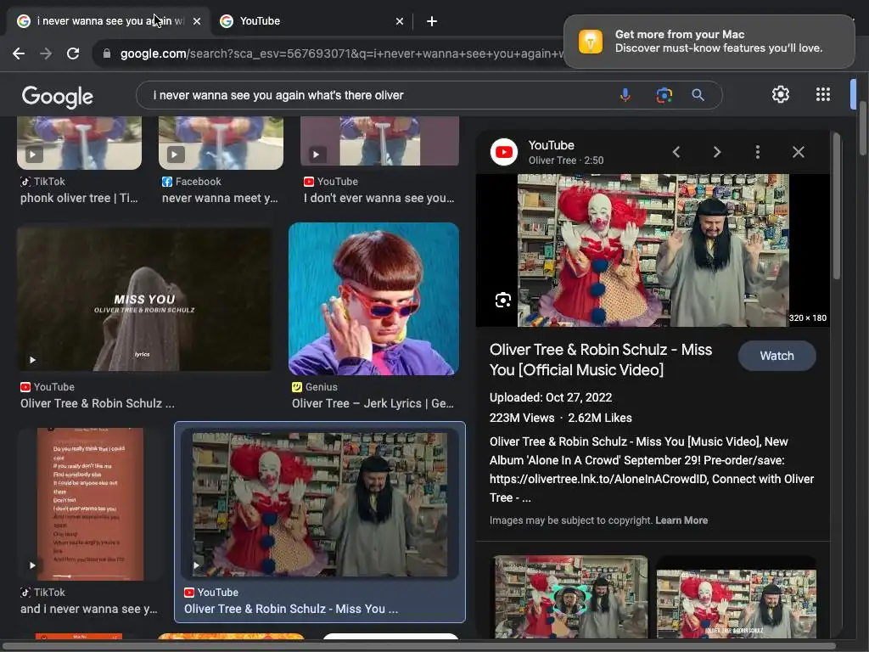The height and width of the screenshot is (652, 869).
Task: Click the page vertical scrollbar
Action: tap(862, 129)
